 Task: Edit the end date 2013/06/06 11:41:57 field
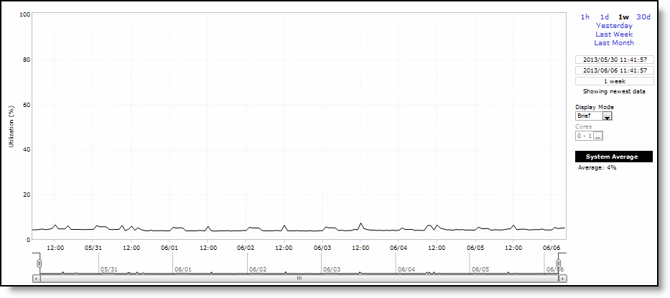pyautogui.click(x=615, y=70)
